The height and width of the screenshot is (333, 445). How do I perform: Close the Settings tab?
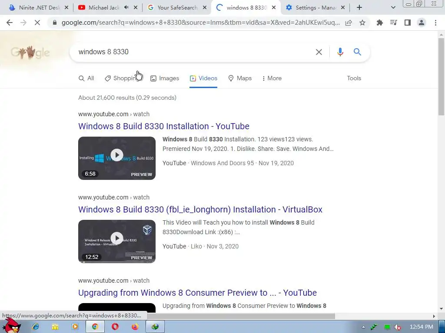point(343,8)
